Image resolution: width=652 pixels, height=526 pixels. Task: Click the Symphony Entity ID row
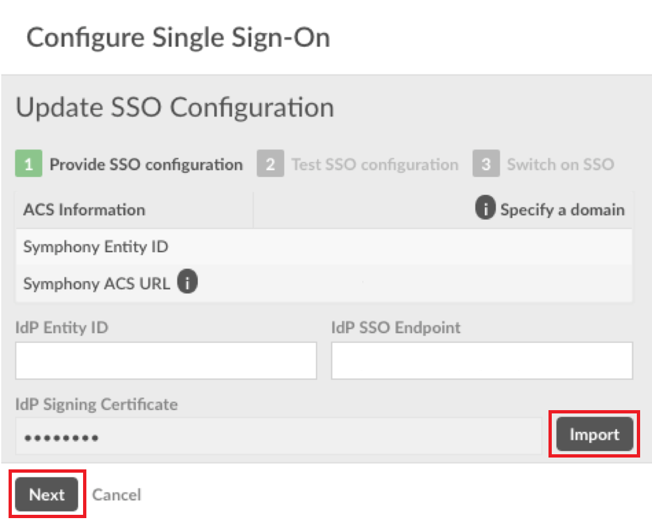click(96, 246)
